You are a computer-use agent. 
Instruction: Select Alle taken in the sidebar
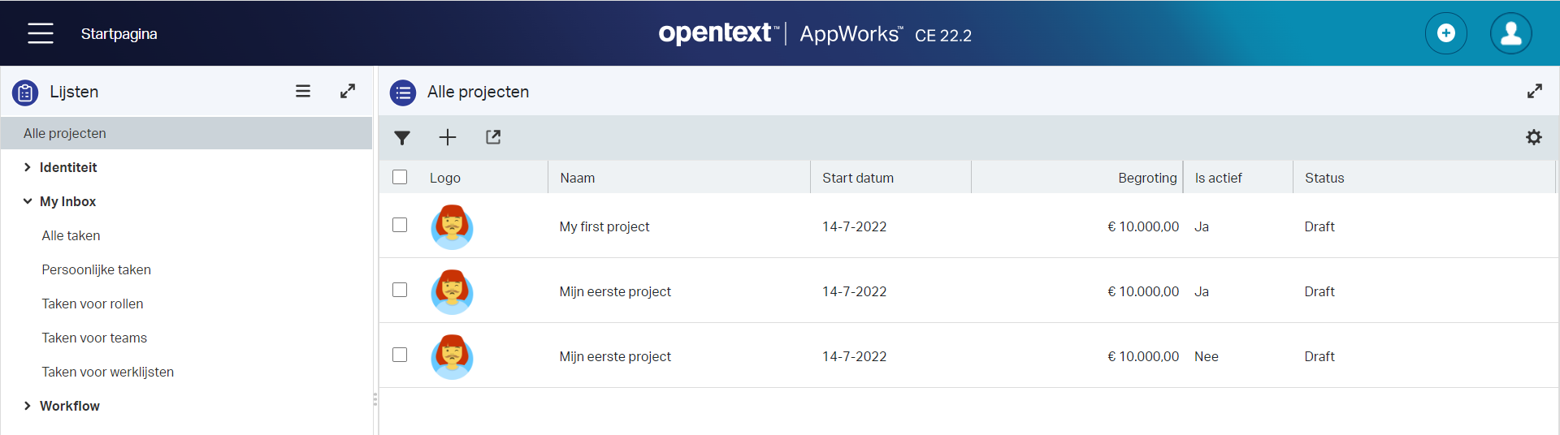pyautogui.click(x=71, y=235)
